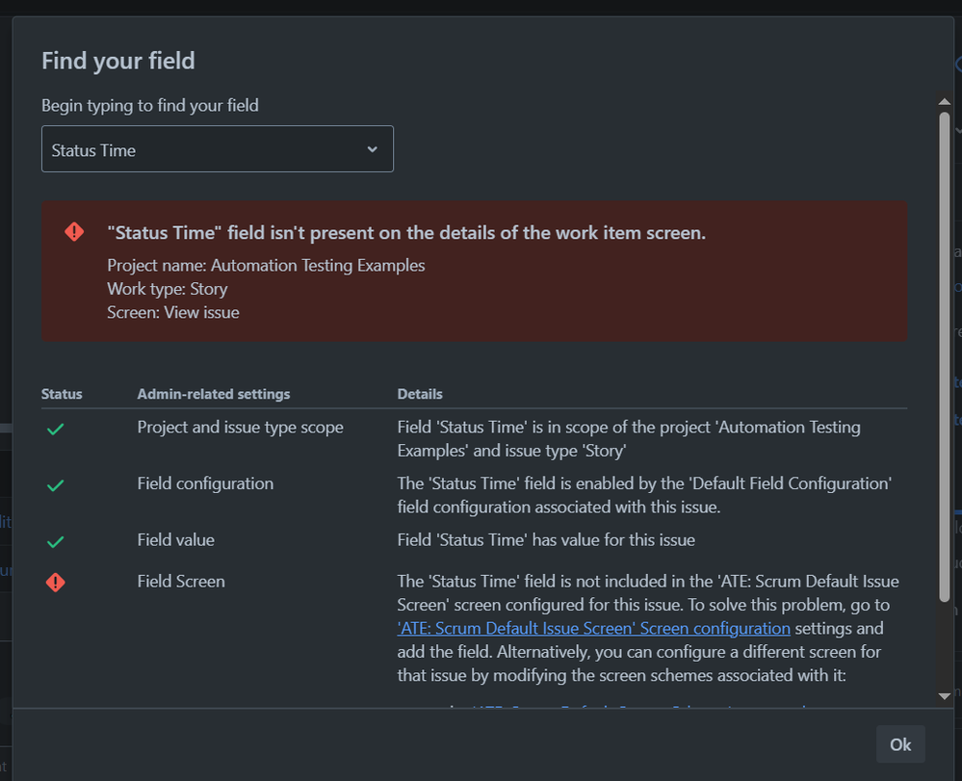
Task: Click the chevron arrow in the field selector
Action: coord(373,149)
